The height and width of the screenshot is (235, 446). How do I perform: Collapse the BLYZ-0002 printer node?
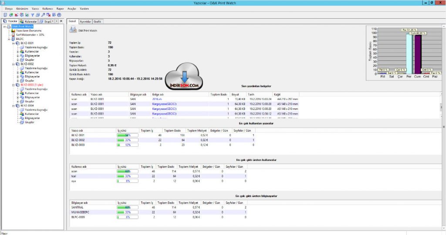point(14,64)
